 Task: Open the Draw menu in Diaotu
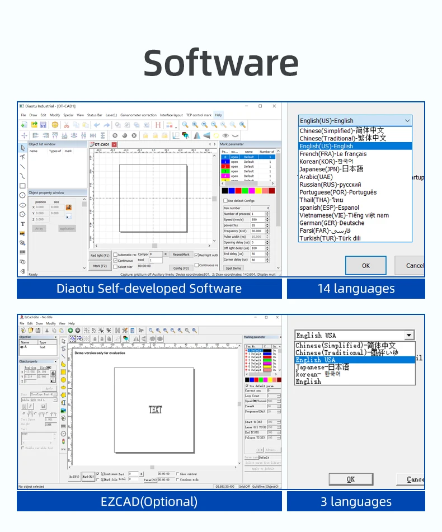(33, 115)
